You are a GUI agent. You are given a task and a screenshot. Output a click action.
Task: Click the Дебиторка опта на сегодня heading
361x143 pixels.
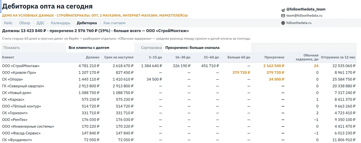47,6
